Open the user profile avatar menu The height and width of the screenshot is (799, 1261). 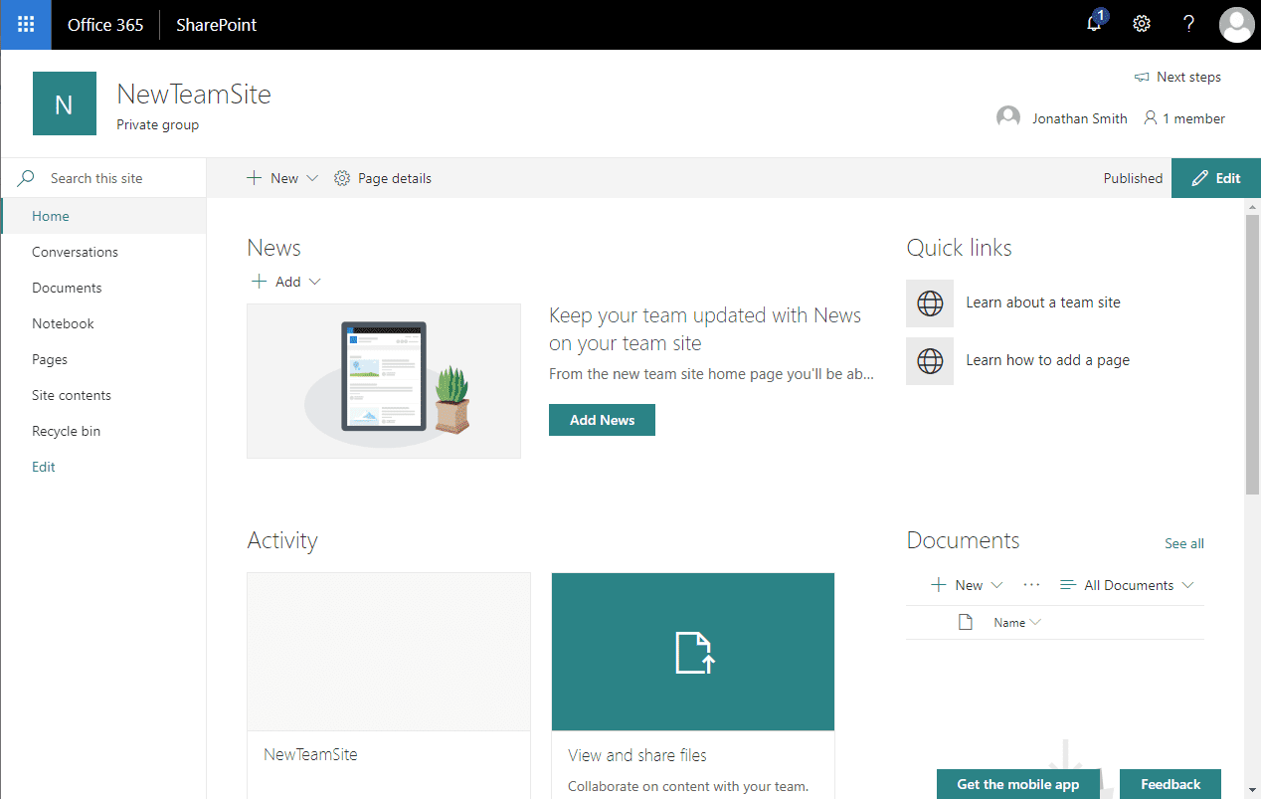click(1236, 25)
